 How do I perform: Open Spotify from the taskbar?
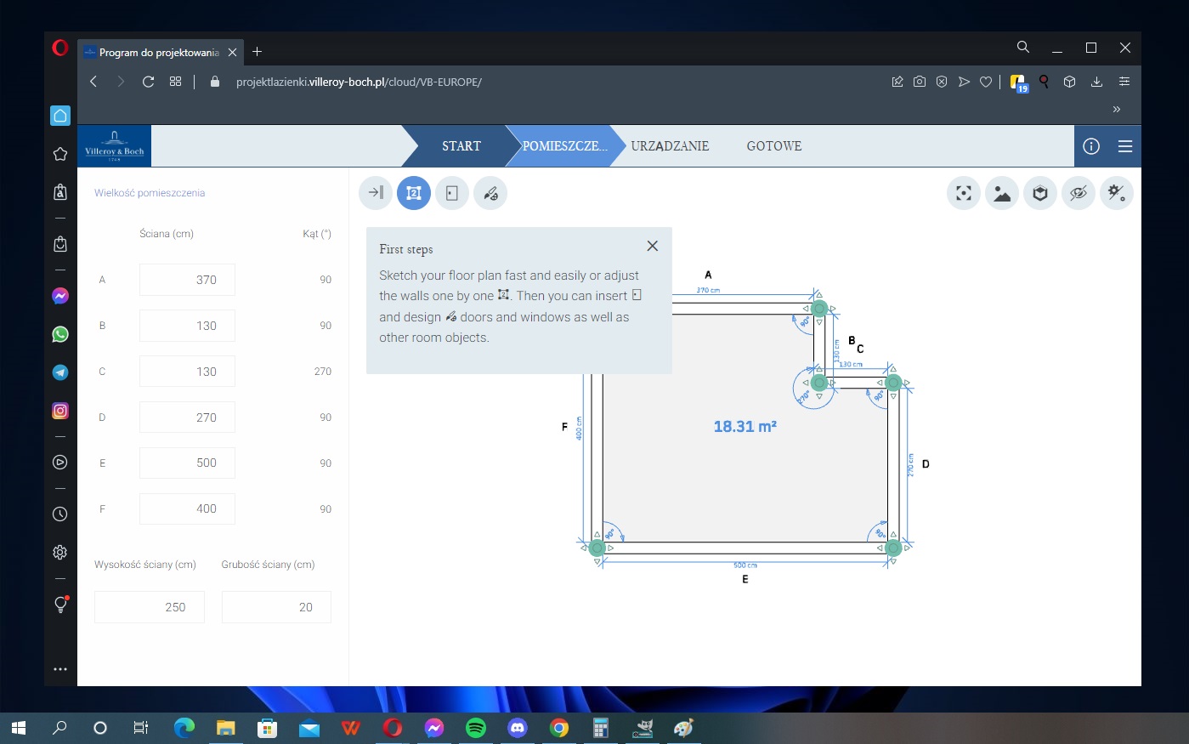[476, 728]
